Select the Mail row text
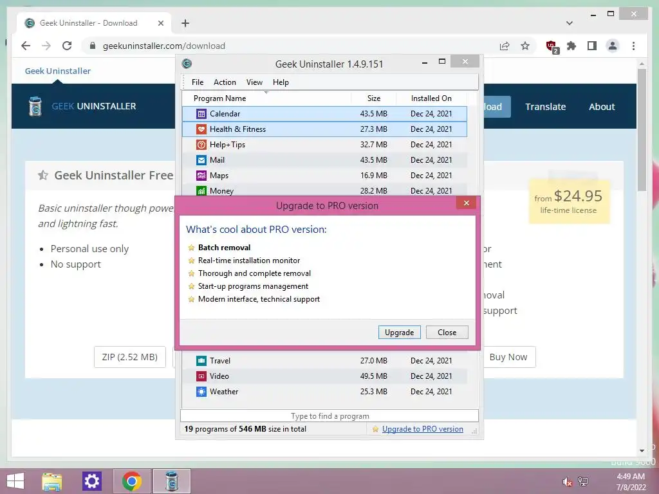Screen dimensions: 659x494 tap(217, 160)
